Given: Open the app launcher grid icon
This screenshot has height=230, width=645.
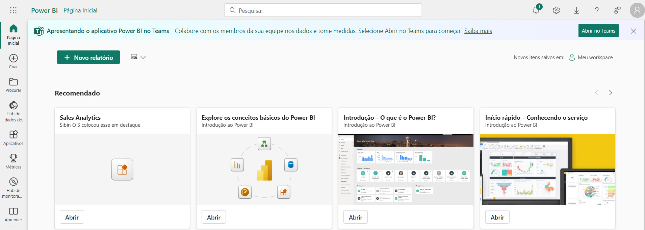Looking at the screenshot, I should tap(13, 10).
